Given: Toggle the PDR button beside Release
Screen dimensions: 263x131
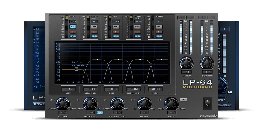Looking at the screenshot, I should point(100,113).
